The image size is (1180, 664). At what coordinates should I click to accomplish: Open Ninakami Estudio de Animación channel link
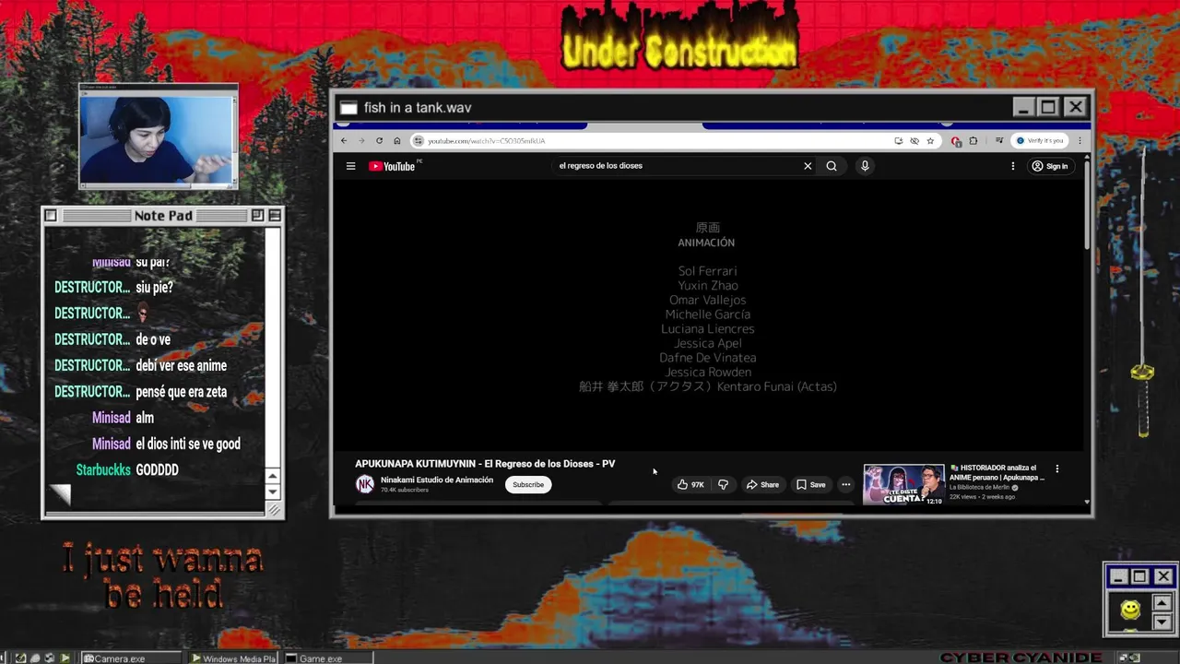click(x=437, y=480)
